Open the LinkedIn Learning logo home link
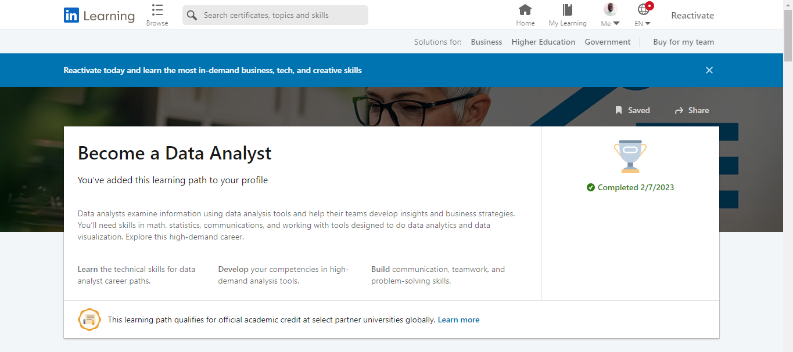793x352 pixels. click(99, 16)
